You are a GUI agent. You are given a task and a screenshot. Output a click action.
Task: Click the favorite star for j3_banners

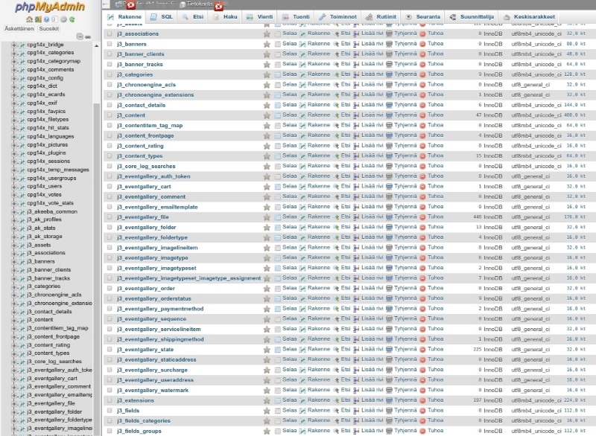(267, 44)
